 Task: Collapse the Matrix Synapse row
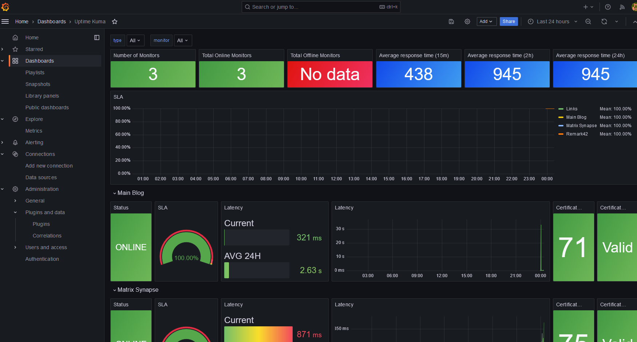115,290
